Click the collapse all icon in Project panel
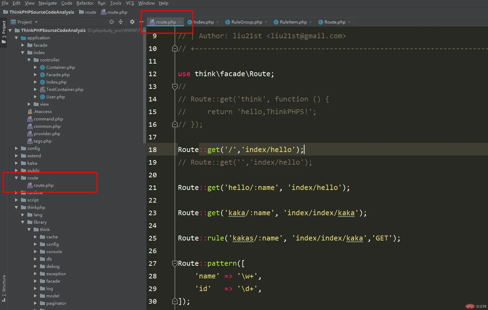 click(x=121, y=22)
